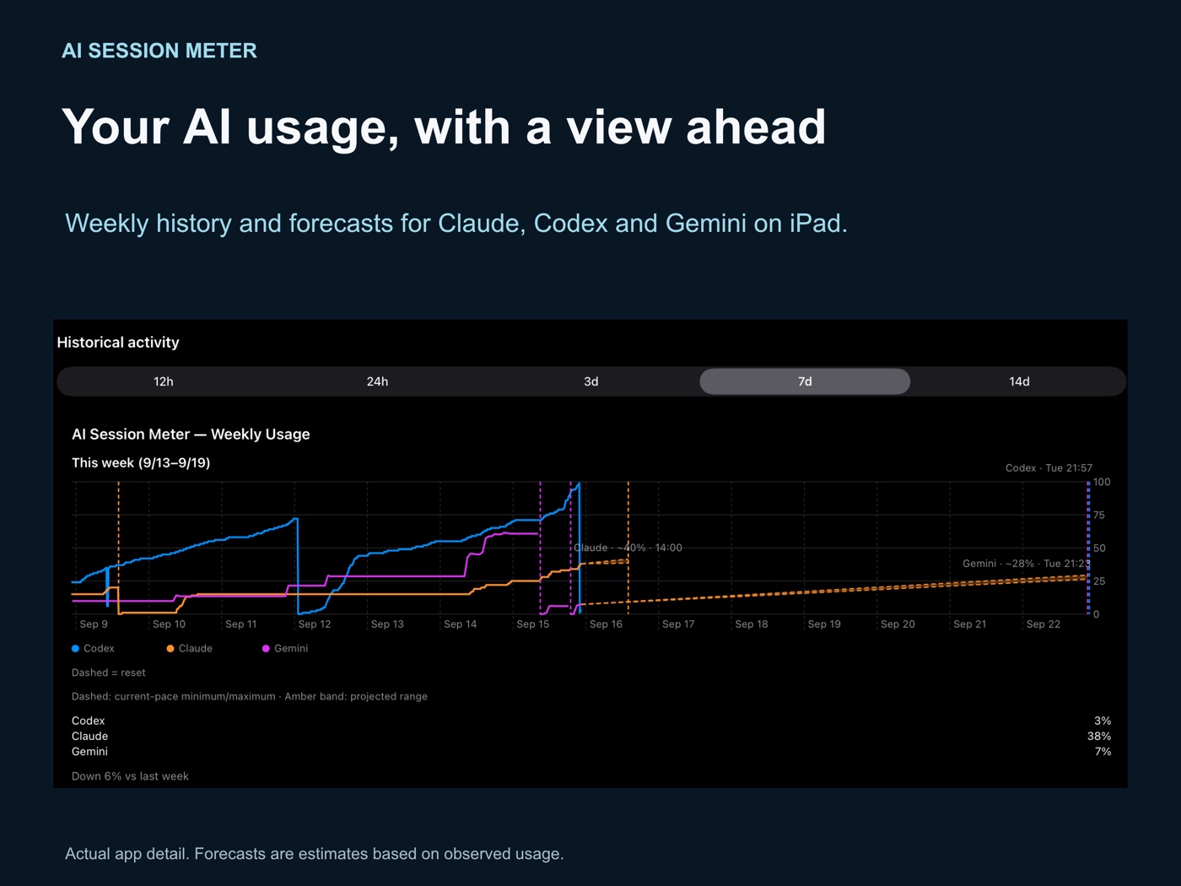Click the 'Claude · ~40% · 14:00' forecast label
The width and height of the screenshot is (1181, 886).
pyautogui.click(x=628, y=548)
